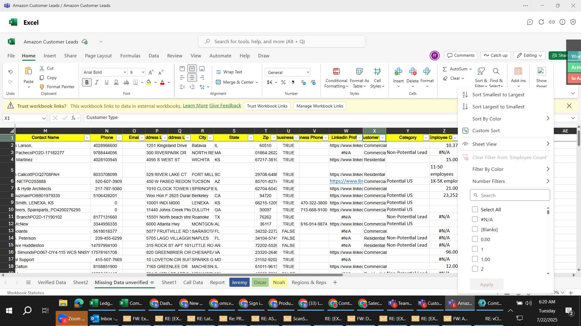
Task: Open the font name dropdown
Action: 125,72
